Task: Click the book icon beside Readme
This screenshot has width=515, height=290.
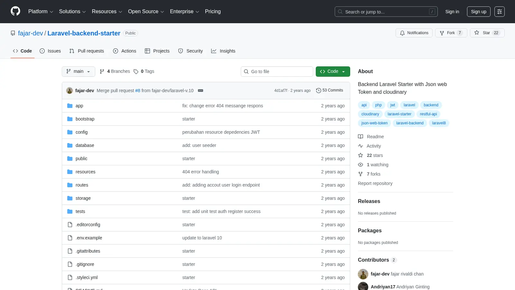Action: click(360, 137)
